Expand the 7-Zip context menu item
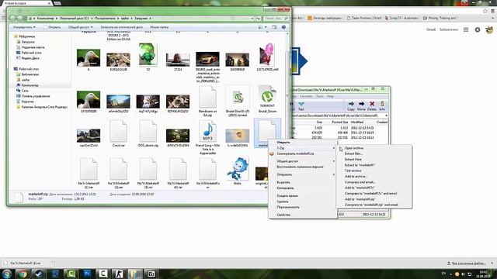 (303, 148)
